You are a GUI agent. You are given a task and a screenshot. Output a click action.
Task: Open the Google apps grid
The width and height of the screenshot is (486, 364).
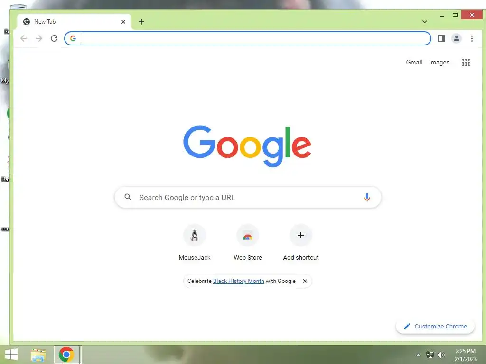466,63
